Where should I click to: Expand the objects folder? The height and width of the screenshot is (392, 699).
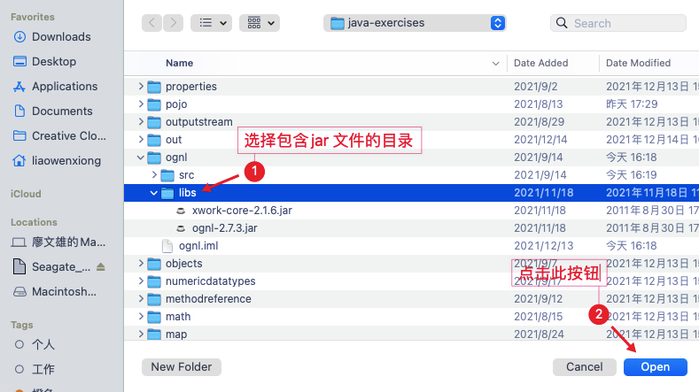click(x=141, y=264)
